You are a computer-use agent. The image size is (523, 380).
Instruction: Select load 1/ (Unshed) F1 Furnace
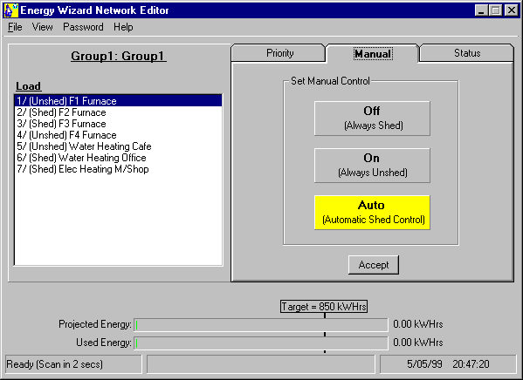(118, 101)
